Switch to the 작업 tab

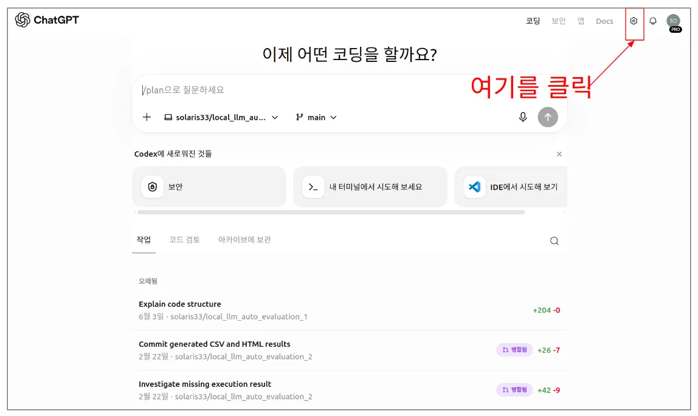click(x=143, y=239)
